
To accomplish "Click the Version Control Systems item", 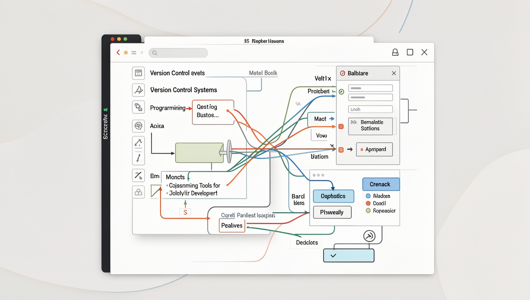I will pyautogui.click(x=184, y=90).
